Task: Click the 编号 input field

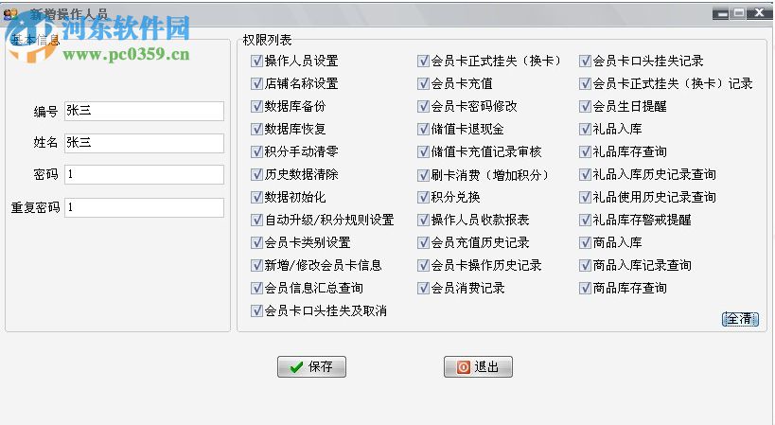Action: (144, 111)
